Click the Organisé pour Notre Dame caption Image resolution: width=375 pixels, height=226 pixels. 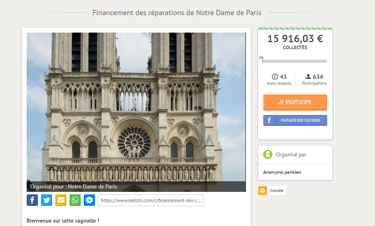coord(74,187)
